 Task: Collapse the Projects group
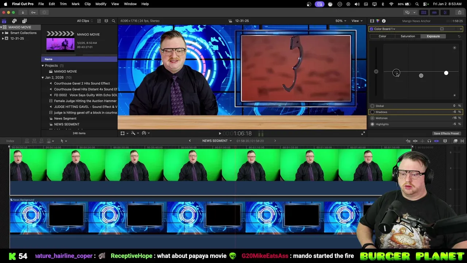[43, 66]
